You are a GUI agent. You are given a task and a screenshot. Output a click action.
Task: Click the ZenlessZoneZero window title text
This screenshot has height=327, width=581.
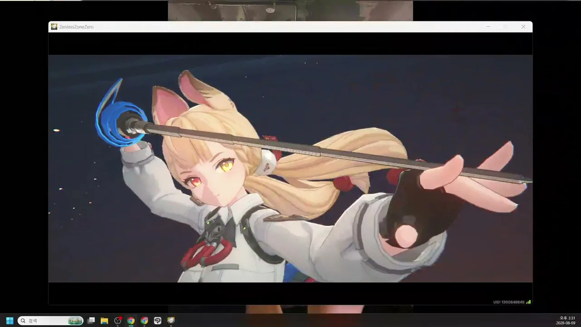click(76, 27)
